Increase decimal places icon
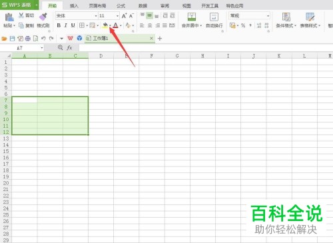 click(x=259, y=25)
